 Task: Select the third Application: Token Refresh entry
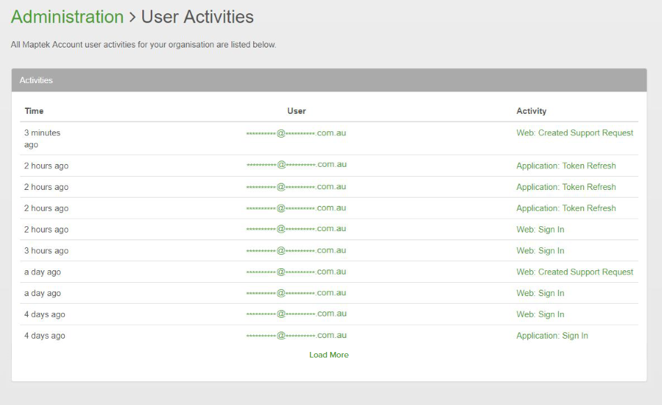pos(566,208)
